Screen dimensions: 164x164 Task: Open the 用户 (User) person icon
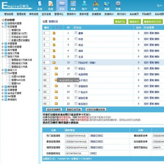click(84, 5)
